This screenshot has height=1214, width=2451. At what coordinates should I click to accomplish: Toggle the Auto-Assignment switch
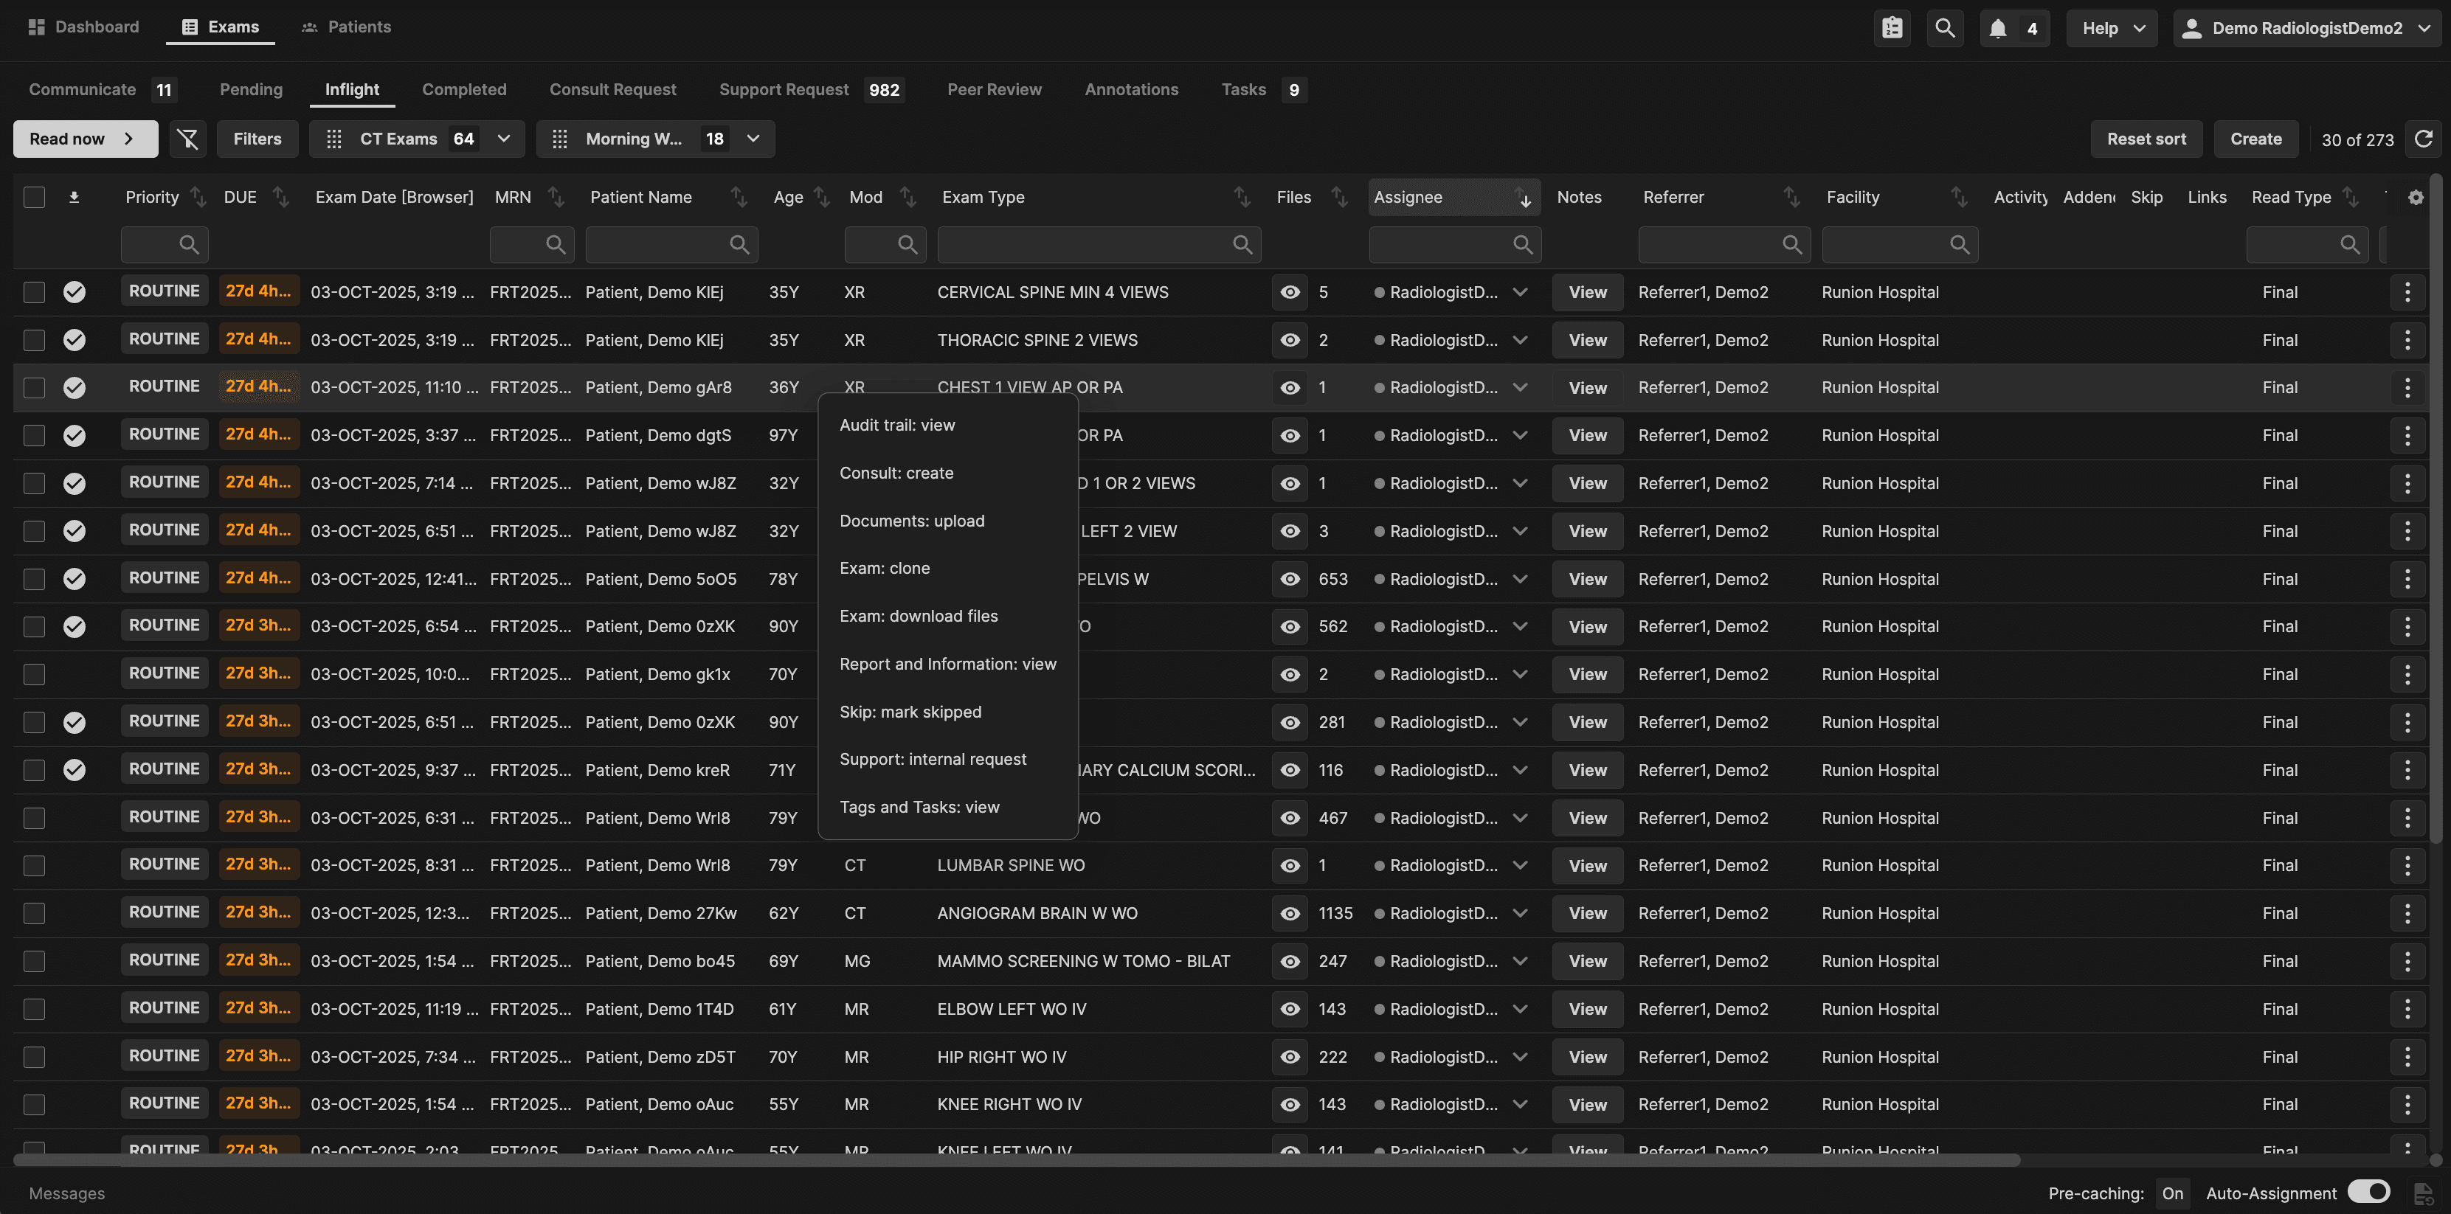pyautogui.click(x=2368, y=1192)
